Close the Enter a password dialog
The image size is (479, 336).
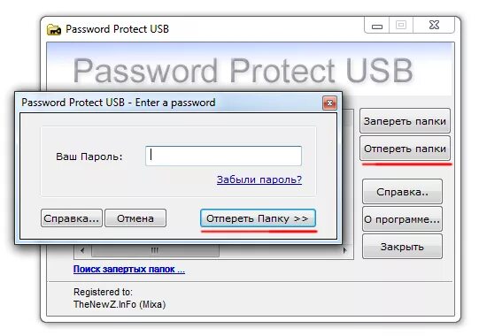329,103
